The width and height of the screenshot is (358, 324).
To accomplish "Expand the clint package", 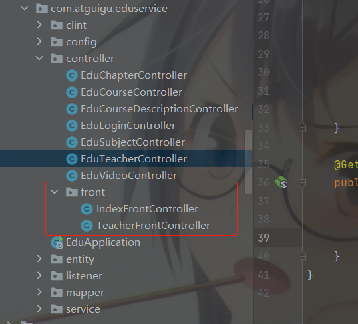I will pos(39,25).
